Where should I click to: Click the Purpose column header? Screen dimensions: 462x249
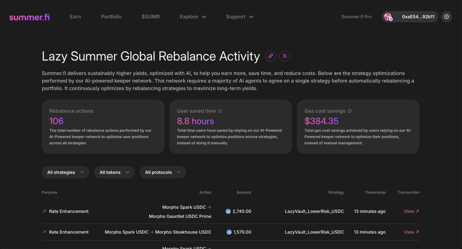tap(50, 192)
